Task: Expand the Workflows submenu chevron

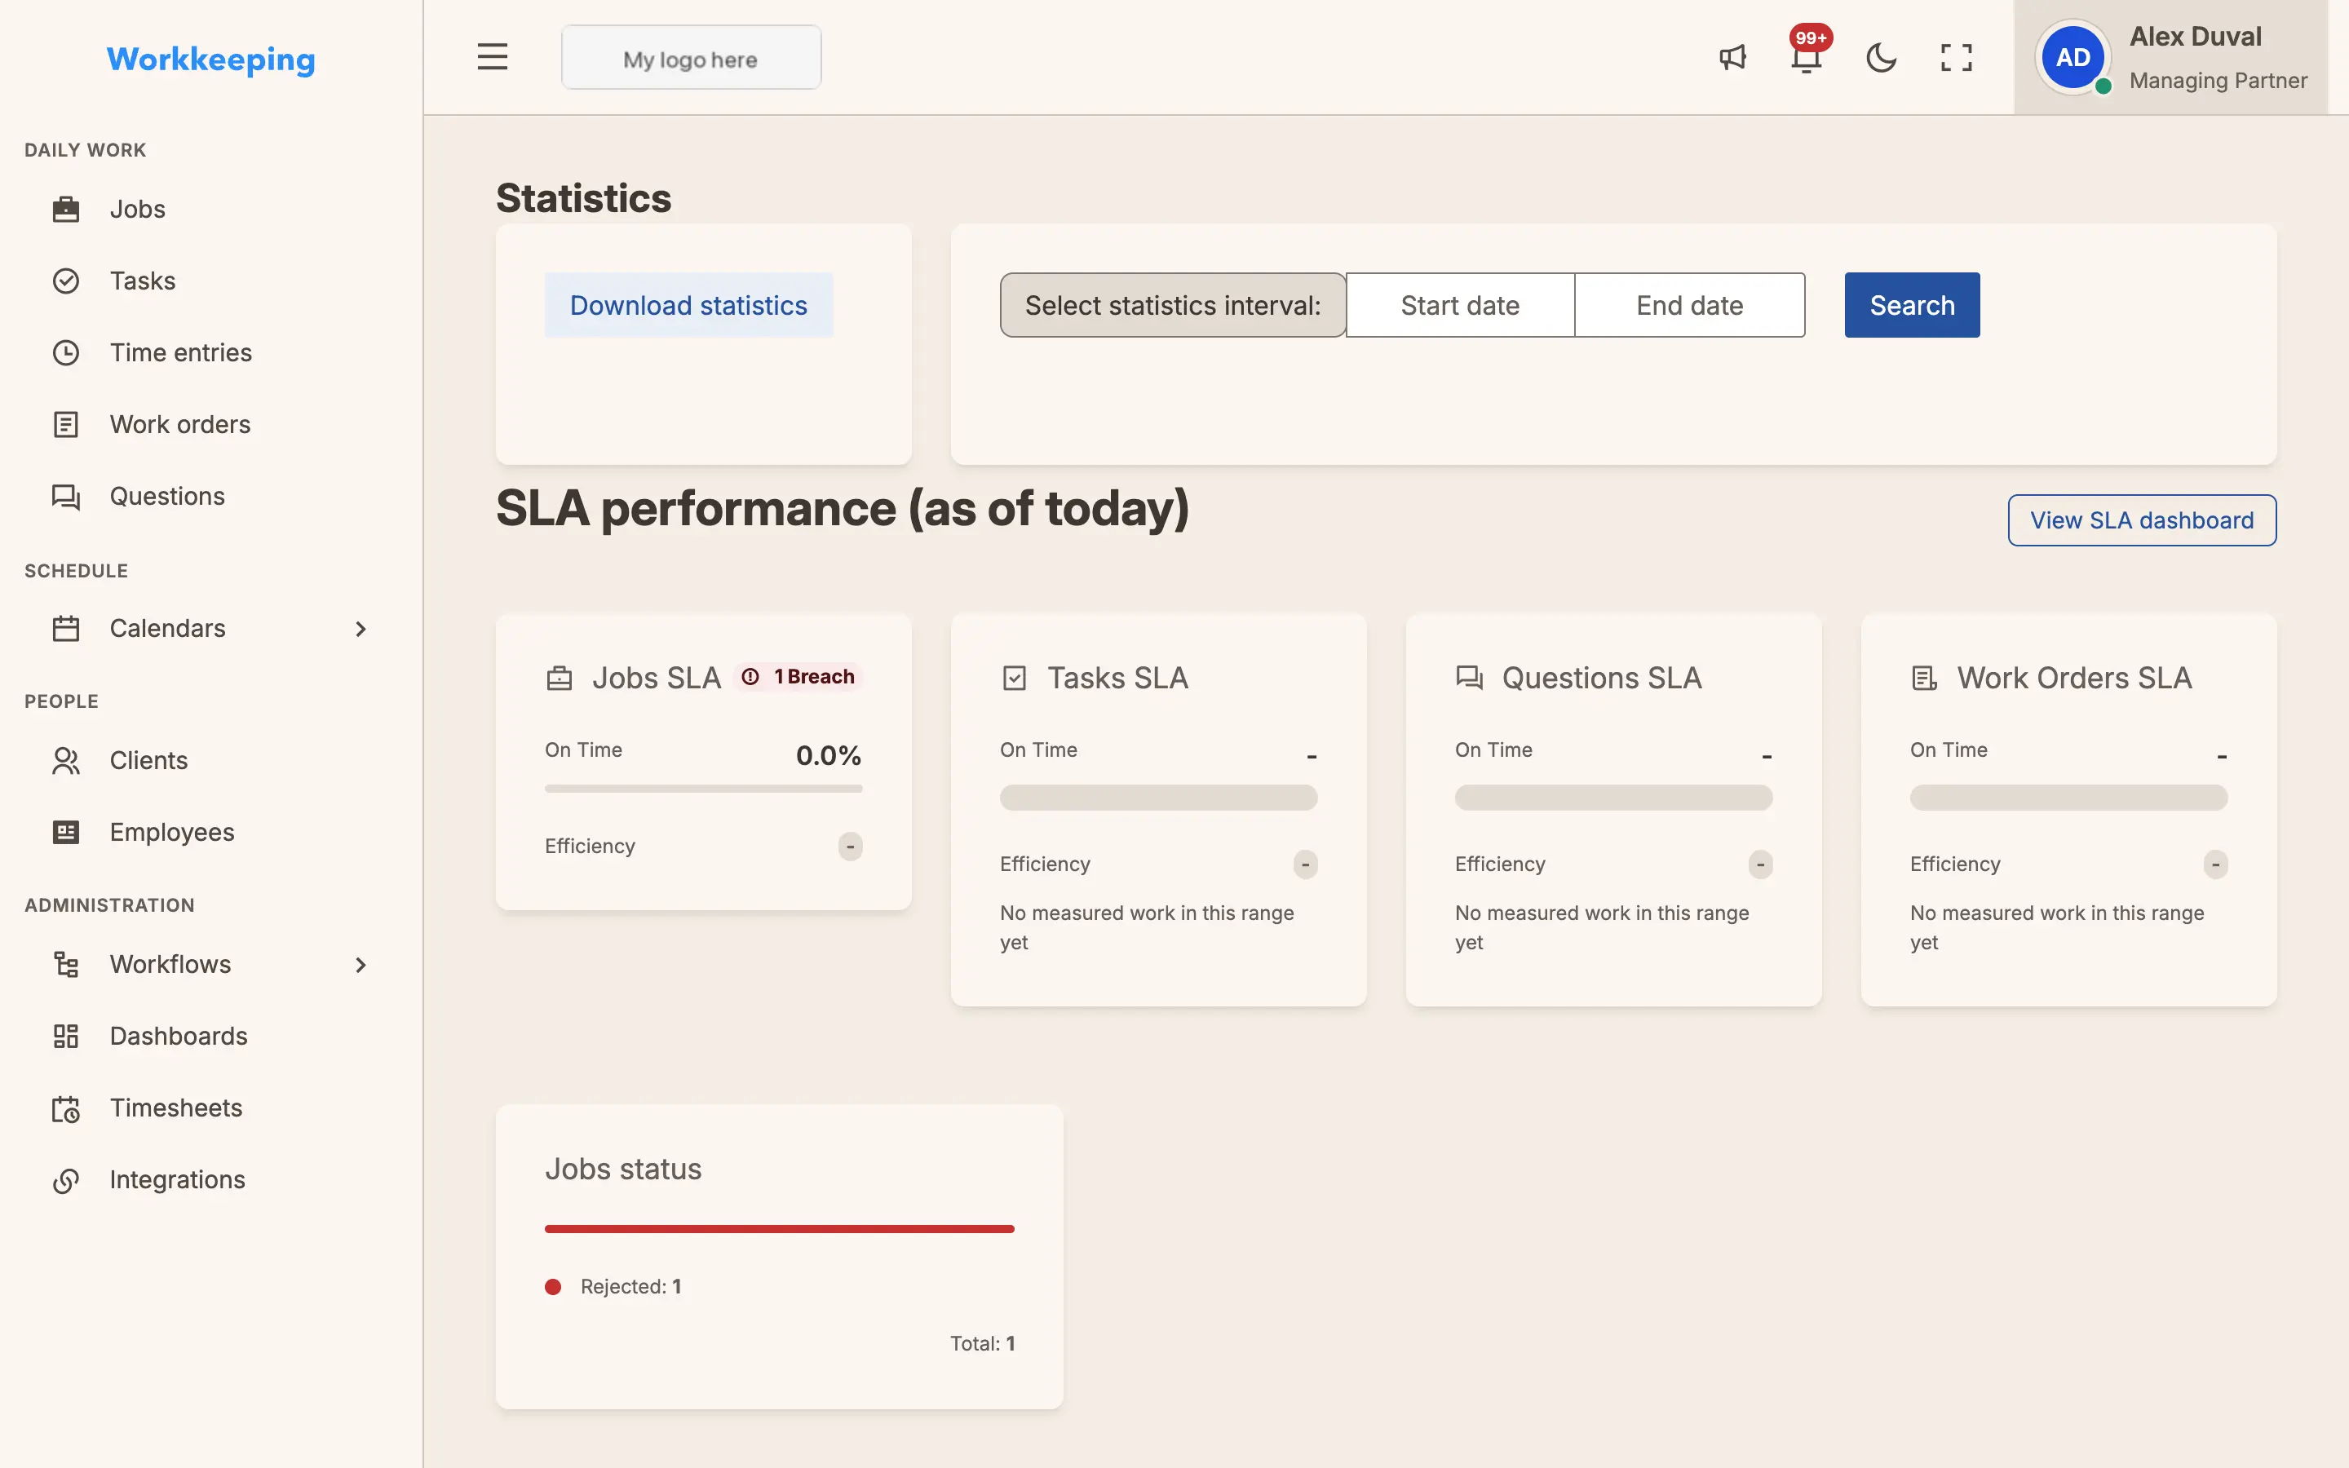Action: pos(361,964)
